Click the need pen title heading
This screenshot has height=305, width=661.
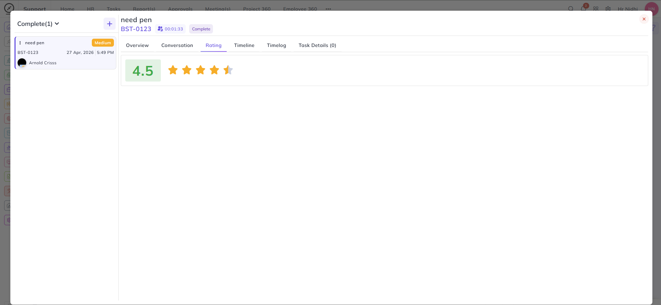pos(136,20)
